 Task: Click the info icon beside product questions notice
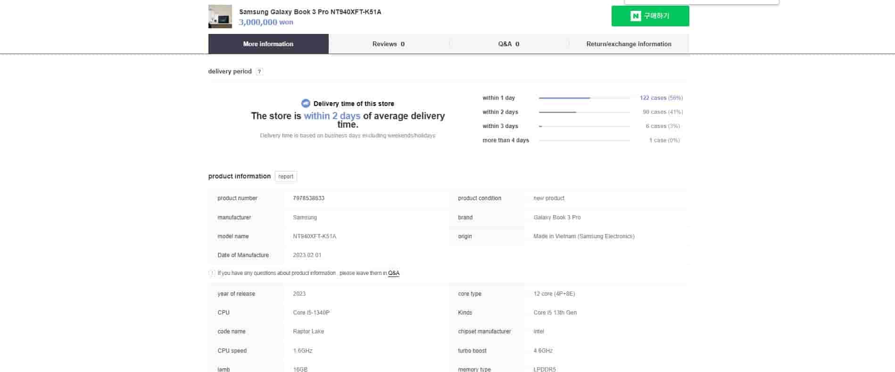coord(212,273)
